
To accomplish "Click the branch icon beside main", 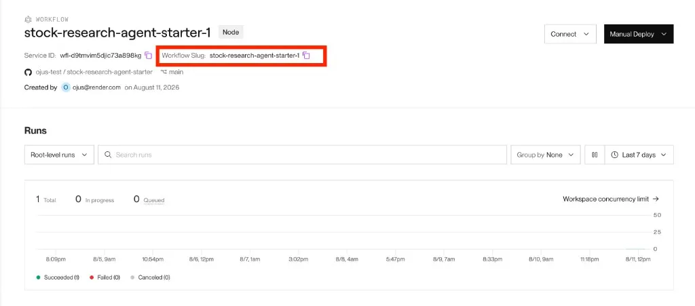I will coord(164,72).
